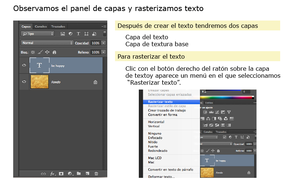Click Color Lookup grid icon in small screenshot

pyautogui.click(x=232, y=118)
